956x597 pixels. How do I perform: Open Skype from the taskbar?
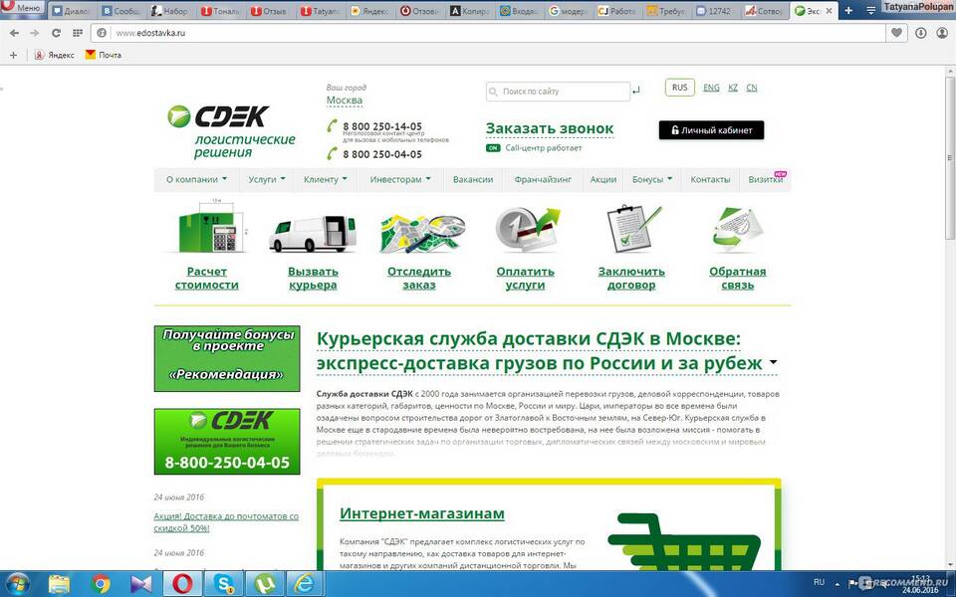pos(226,584)
